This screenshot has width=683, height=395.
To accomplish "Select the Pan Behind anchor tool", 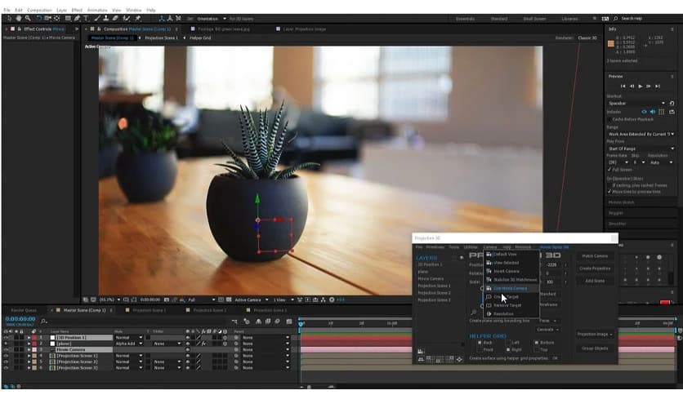I will pyautogui.click(x=56, y=19).
